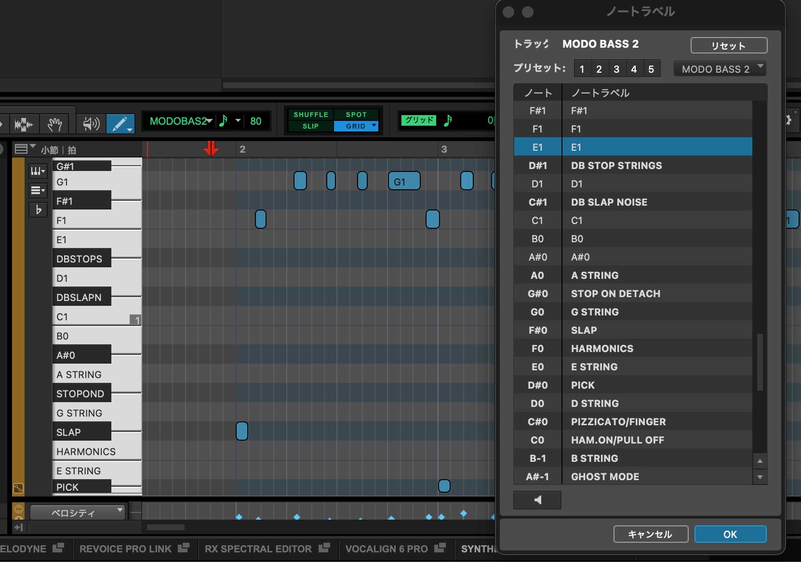Click the automation lane icon at bottom left

coord(18,488)
